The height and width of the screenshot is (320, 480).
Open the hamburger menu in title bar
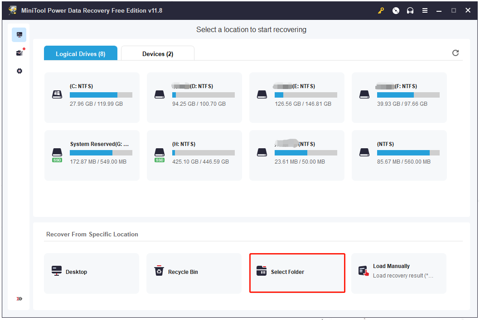click(x=425, y=10)
